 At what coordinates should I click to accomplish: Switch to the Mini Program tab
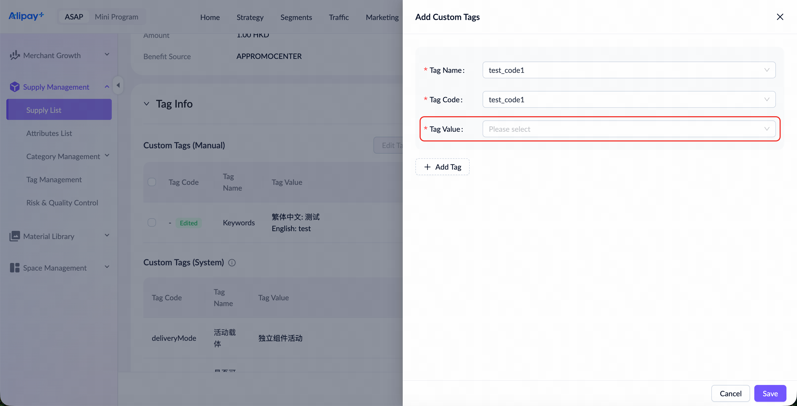pos(116,17)
